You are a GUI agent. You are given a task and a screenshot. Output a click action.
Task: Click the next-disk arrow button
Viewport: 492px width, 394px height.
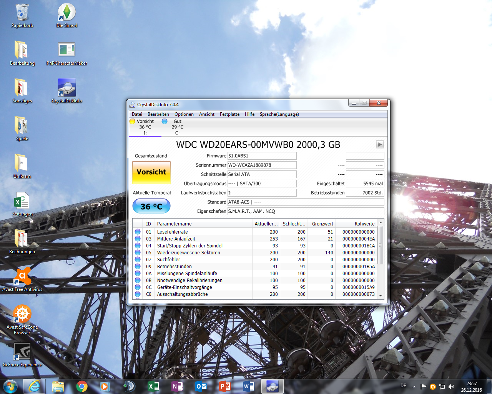[380, 144]
